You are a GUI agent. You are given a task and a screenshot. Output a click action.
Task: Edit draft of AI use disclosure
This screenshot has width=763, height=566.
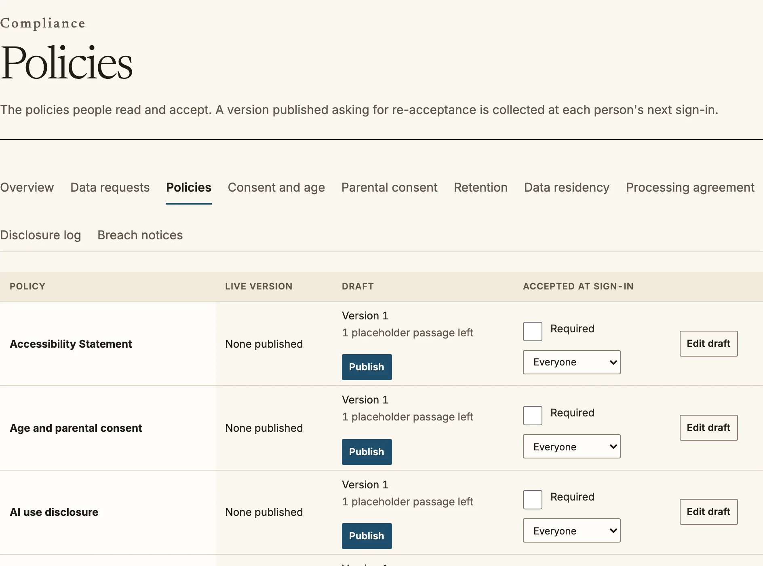point(708,512)
